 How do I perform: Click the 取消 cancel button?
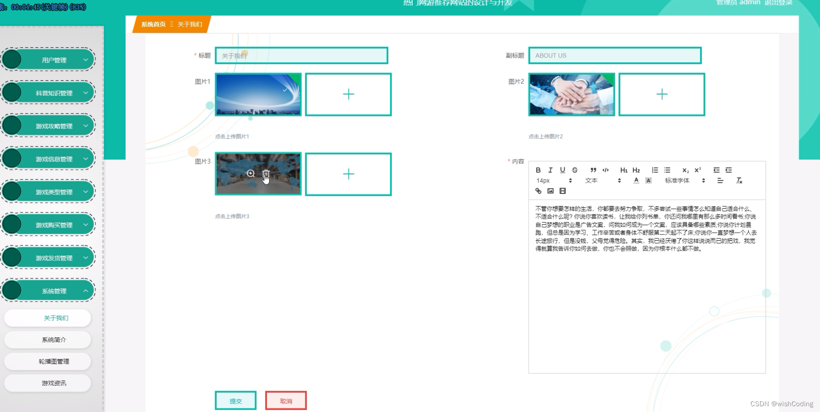point(286,400)
